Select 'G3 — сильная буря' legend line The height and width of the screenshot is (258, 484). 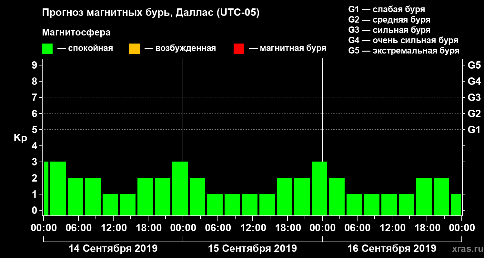(x=389, y=30)
